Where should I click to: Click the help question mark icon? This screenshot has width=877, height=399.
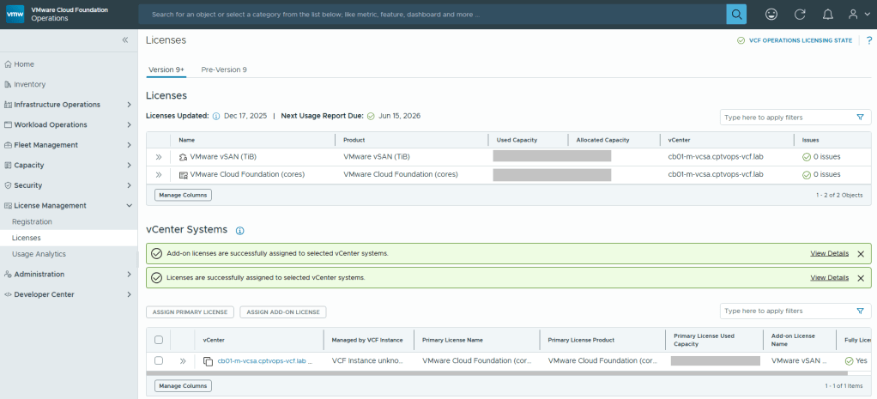point(868,40)
